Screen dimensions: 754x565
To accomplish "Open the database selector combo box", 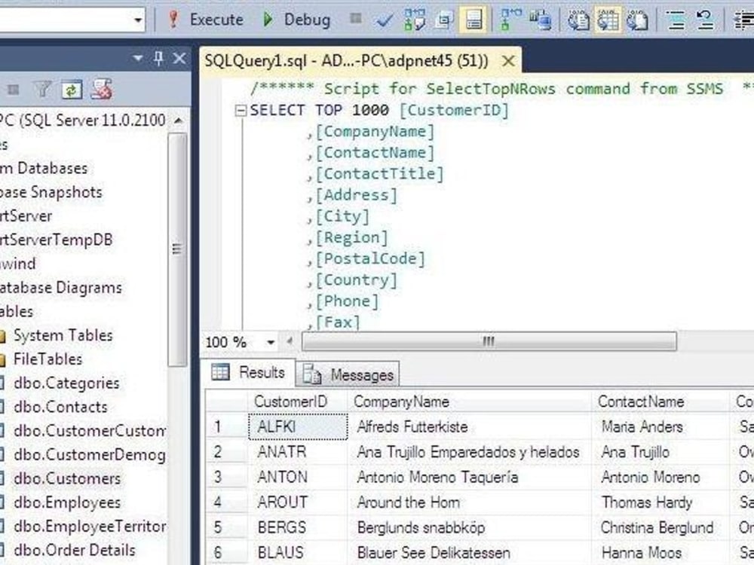I will click(72, 20).
